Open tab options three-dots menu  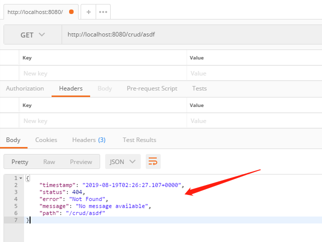(103, 11)
